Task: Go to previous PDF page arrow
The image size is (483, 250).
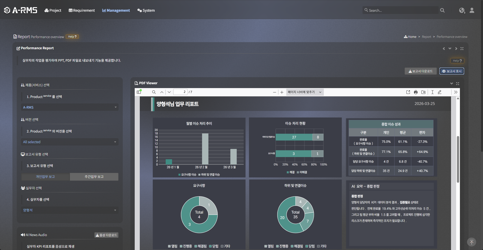Action: click(162, 92)
